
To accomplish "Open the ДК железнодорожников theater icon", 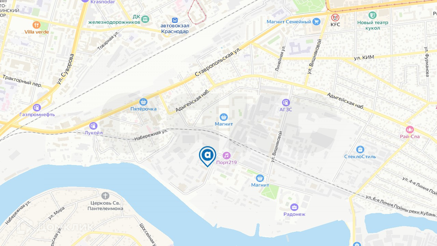I will pos(145,19).
